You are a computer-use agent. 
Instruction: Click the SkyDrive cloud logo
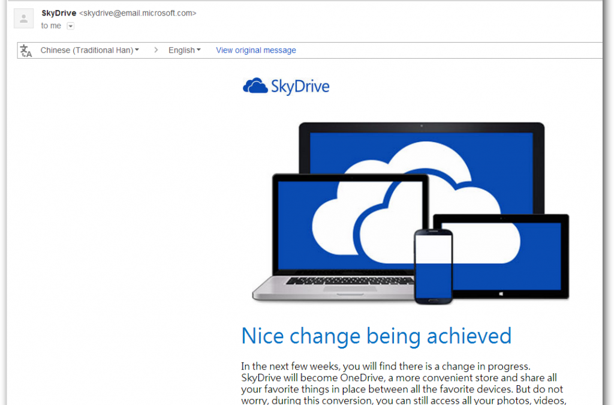(x=254, y=85)
